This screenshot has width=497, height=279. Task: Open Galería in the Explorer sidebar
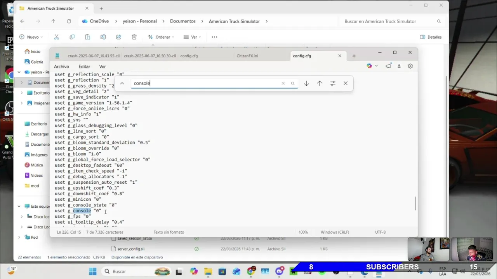click(33, 62)
